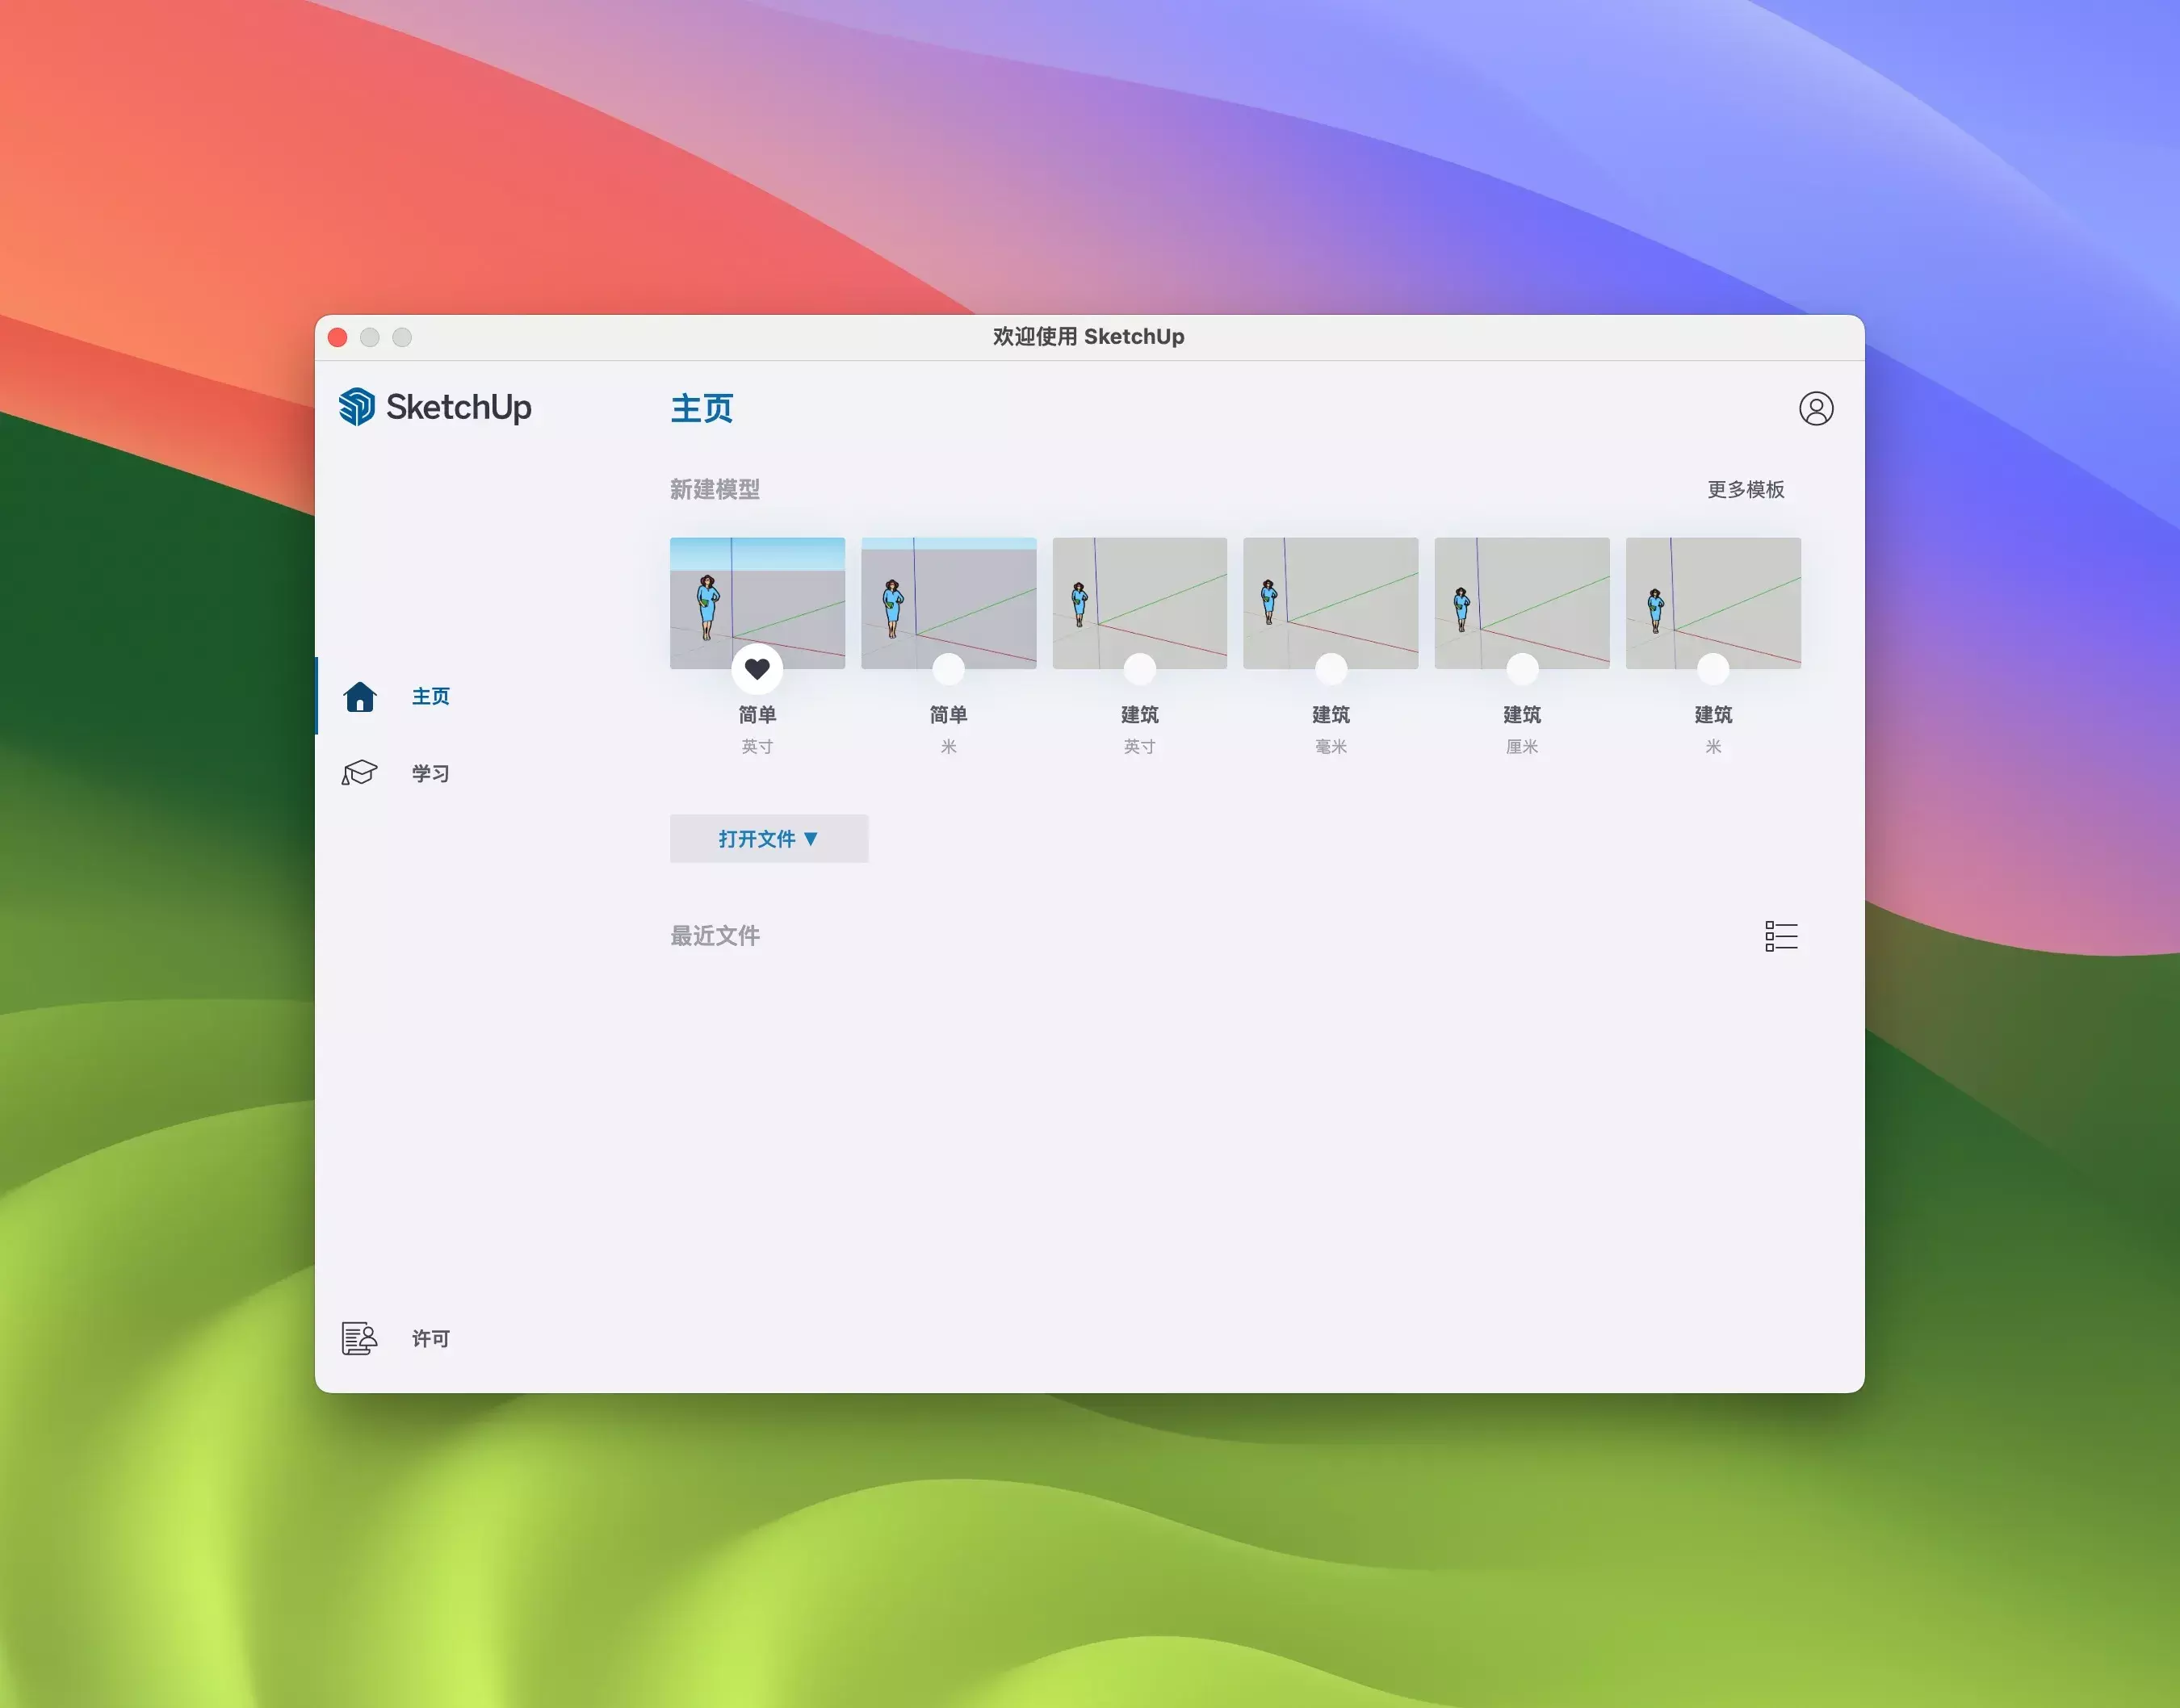Click the graduation cap 学习 icon
The image size is (2180, 1708).
coord(360,773)
